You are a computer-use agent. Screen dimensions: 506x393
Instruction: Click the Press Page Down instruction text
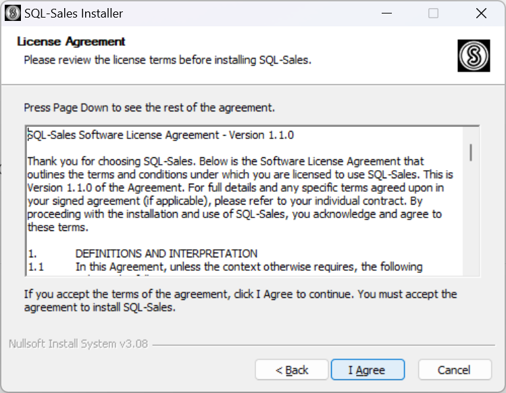pyautogui.click(x=149, y=107)
